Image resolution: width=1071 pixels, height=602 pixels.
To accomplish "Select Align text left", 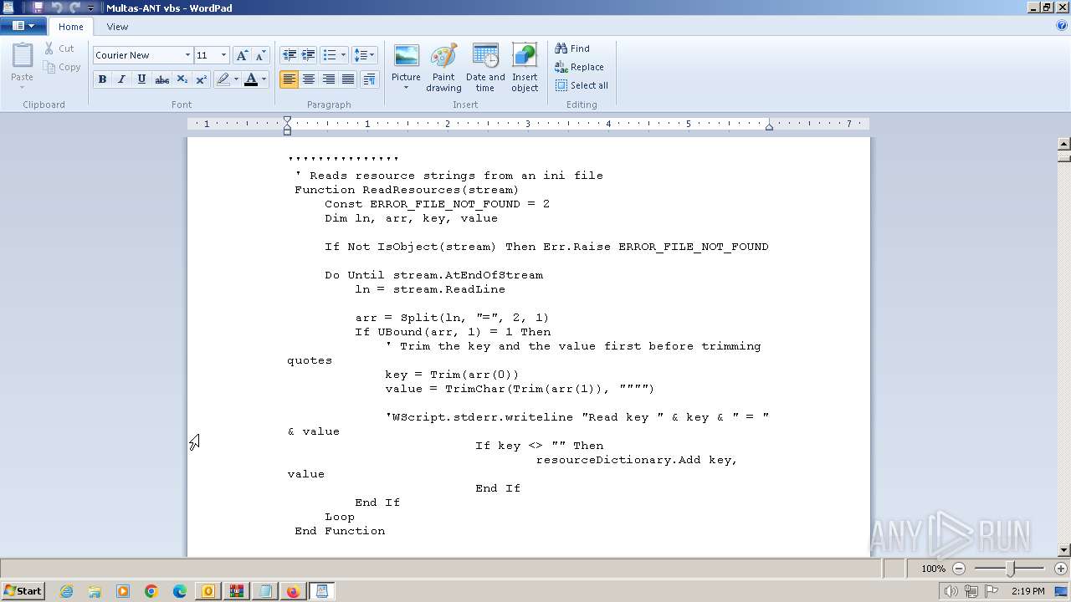I will (x=290, y=79).
